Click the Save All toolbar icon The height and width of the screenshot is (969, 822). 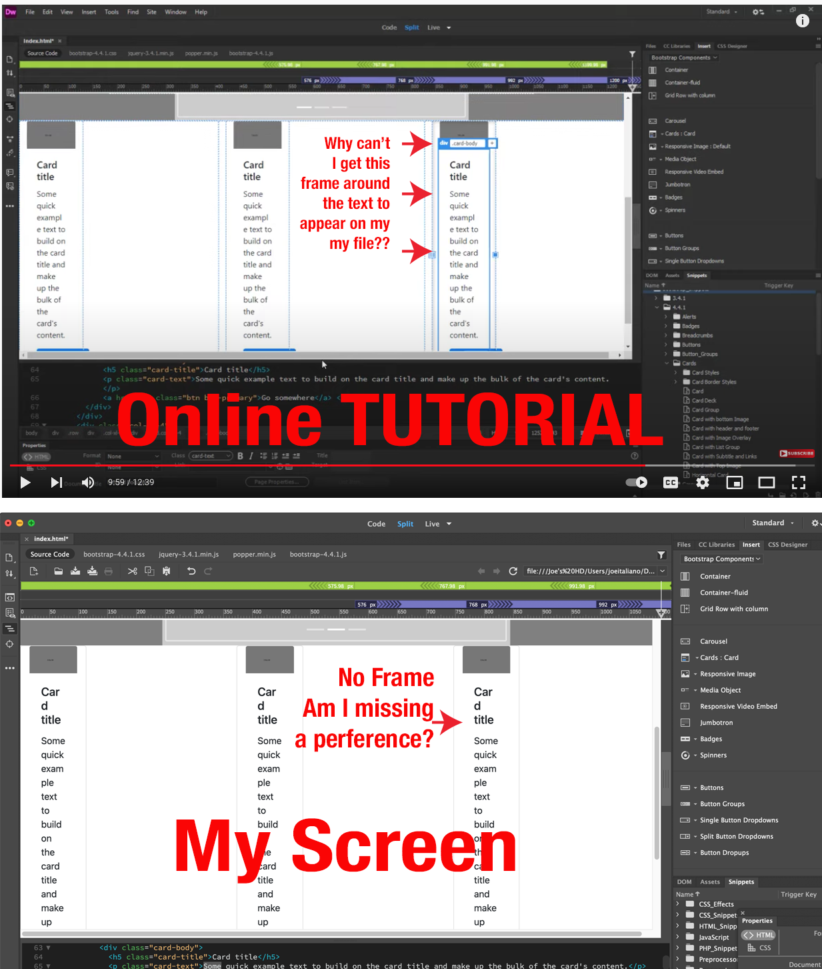pyautogui.click(x=93, y=571)
